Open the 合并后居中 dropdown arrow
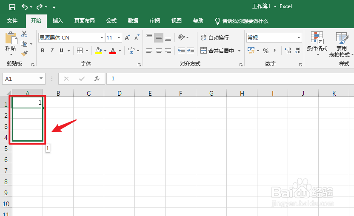The image size is (354, 216). (x=239, y=51)
